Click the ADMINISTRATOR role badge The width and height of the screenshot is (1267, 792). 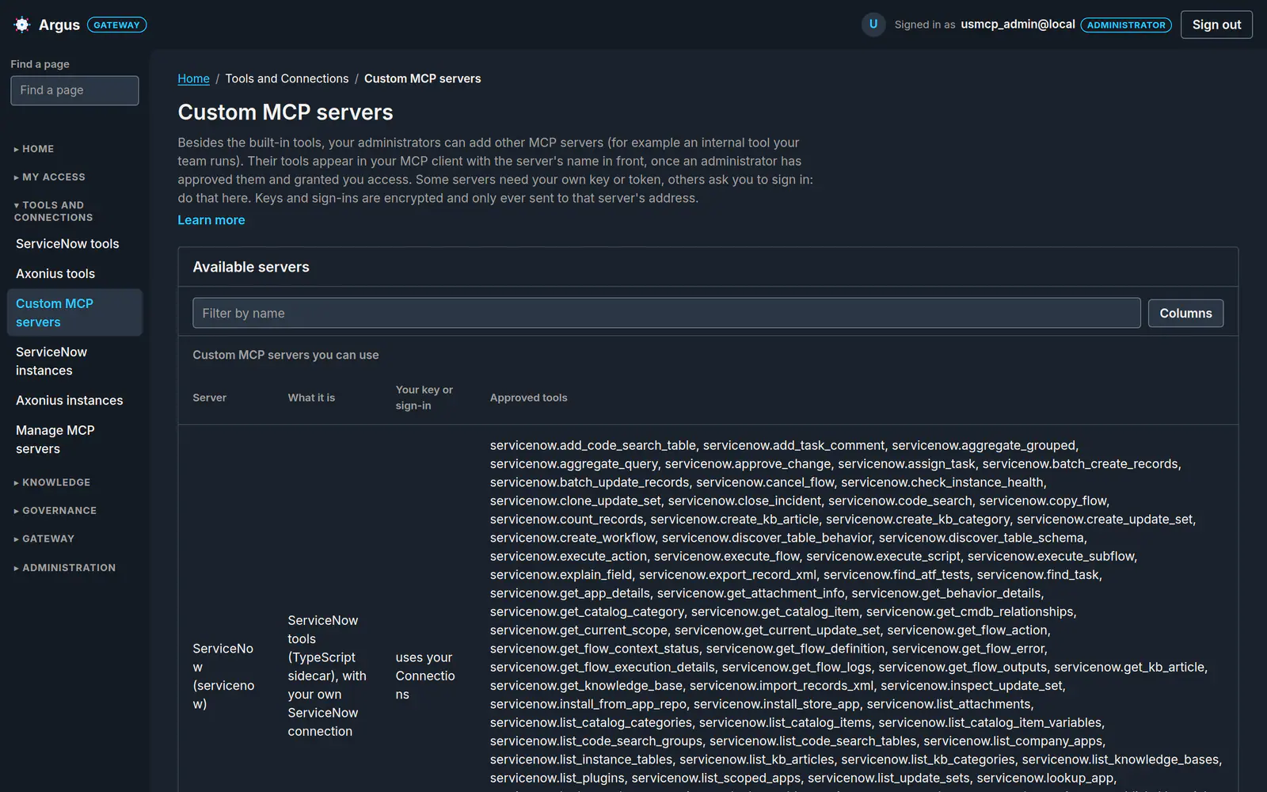pyautogui.click(x=1125, y=25)
